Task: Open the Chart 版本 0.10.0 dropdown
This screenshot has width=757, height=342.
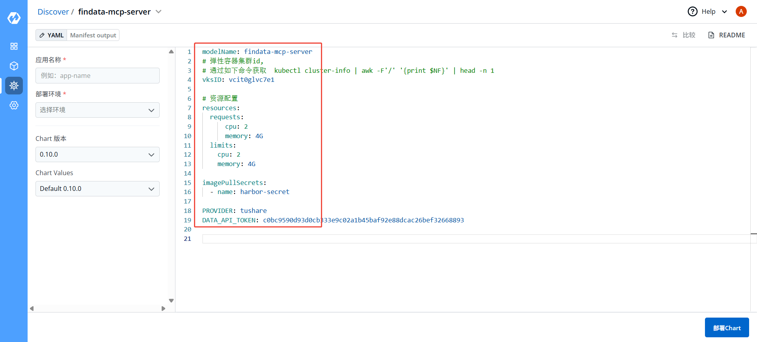Action: (97, 155)
